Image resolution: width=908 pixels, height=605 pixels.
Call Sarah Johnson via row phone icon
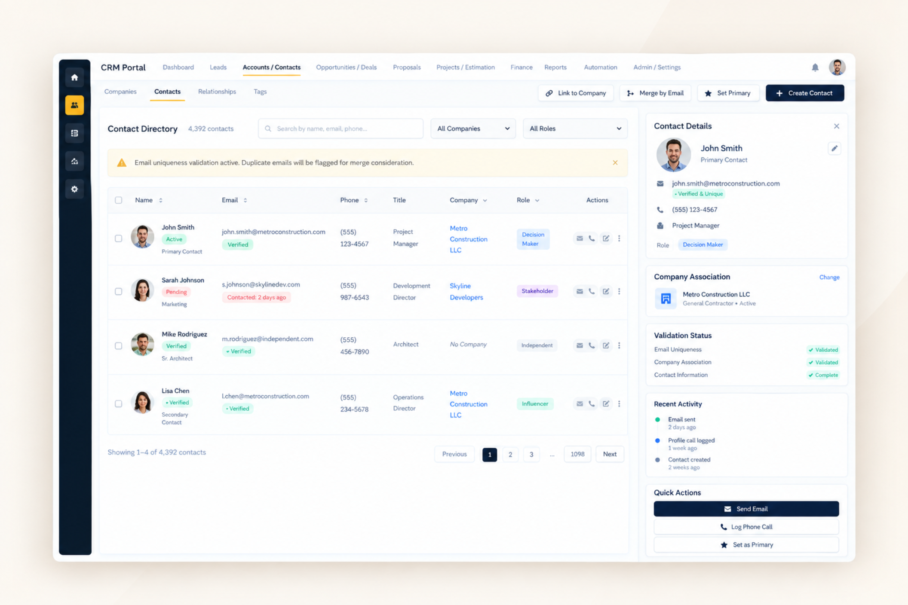click(592, 291)
